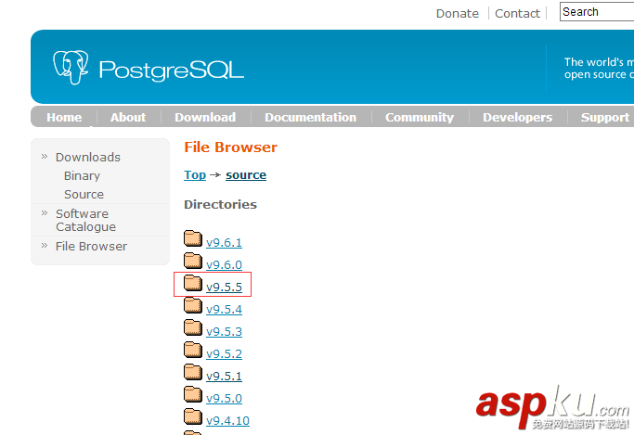Select Community in the nav bar

(420, 117)
